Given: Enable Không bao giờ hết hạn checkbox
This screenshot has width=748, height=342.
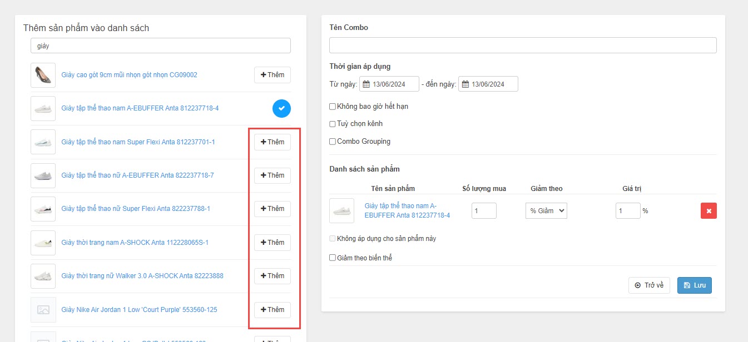Looking at the screenshot, I should [333, 107].
